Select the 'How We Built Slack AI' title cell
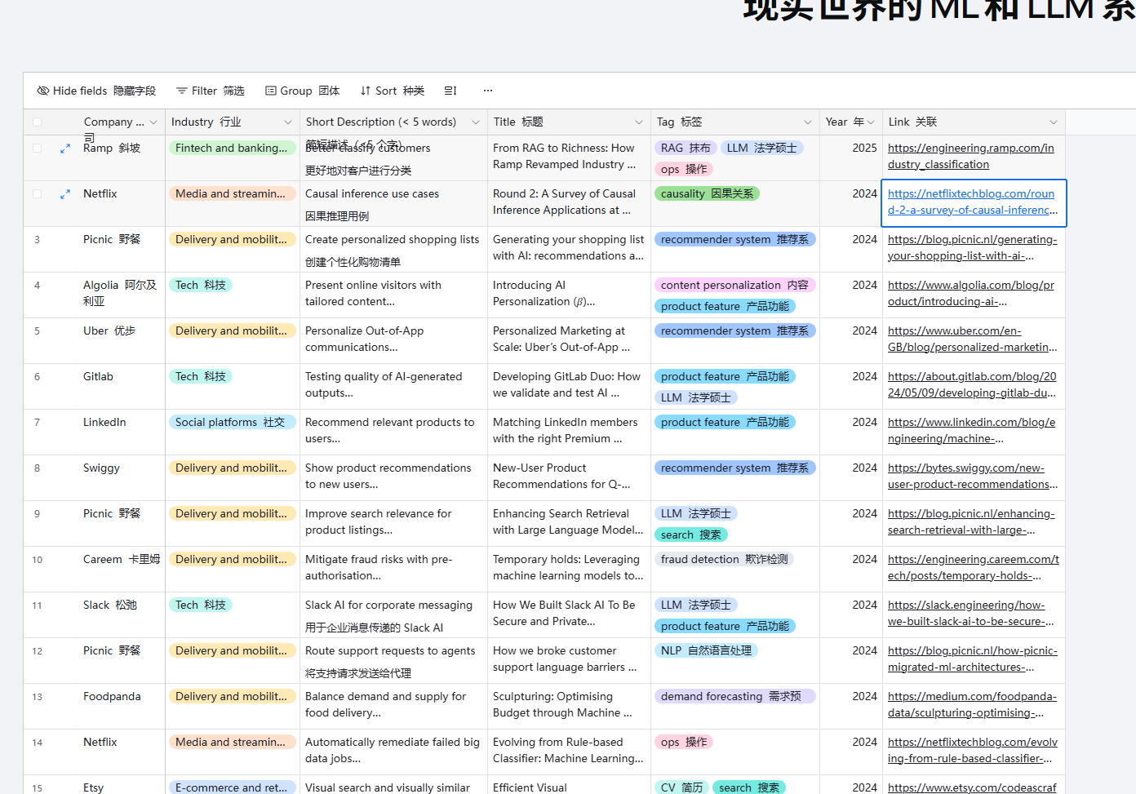This screenshot has height=794, width=1136. (x=569, y=615)
